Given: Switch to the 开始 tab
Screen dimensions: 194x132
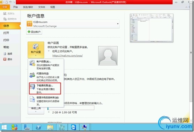Looking at the screenshot, I should point(15,7).
